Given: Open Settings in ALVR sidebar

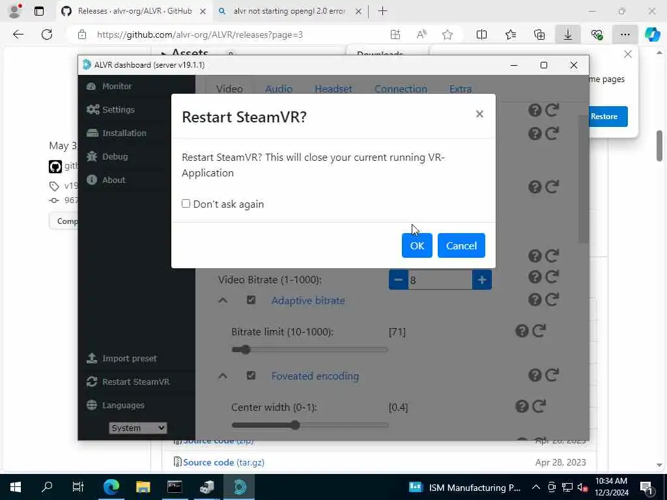Looking at the screenshot, I should click(x=111, y=109).
